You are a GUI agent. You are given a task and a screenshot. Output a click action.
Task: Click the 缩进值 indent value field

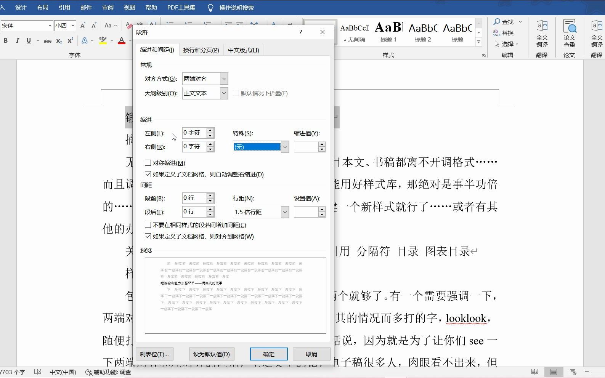306,147
